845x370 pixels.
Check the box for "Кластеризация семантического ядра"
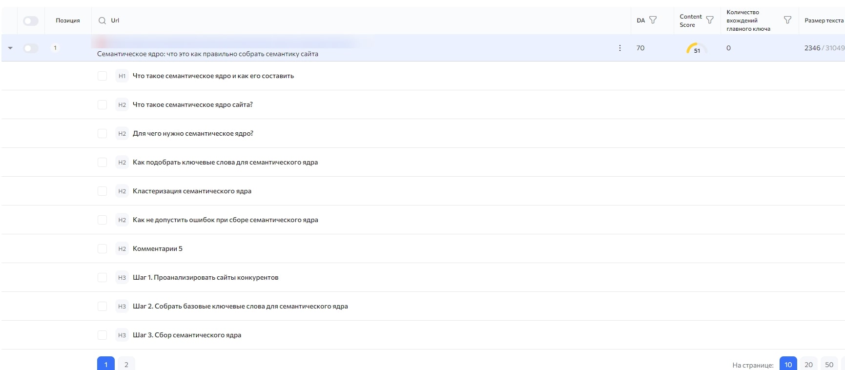[102, 191]
